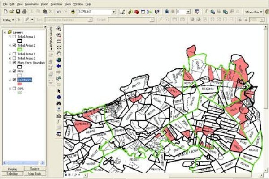Image resolution: width=269 pixels, height=179 pixels.
Task: Switch to the Map Book tab
Action: click(35, 174)
